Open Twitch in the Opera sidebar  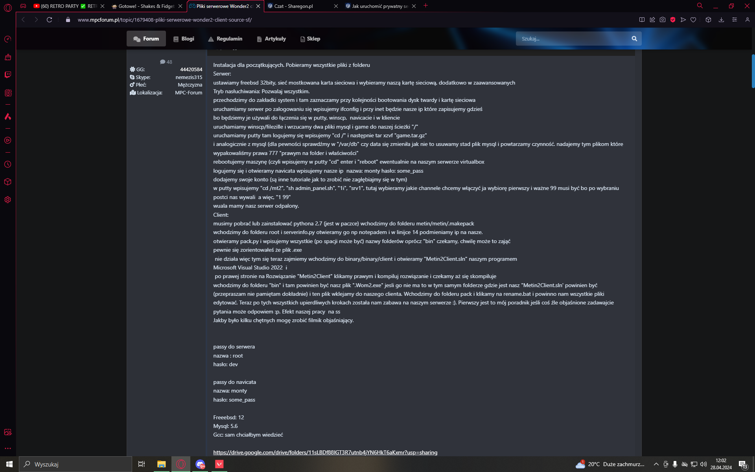coord(8,75)
